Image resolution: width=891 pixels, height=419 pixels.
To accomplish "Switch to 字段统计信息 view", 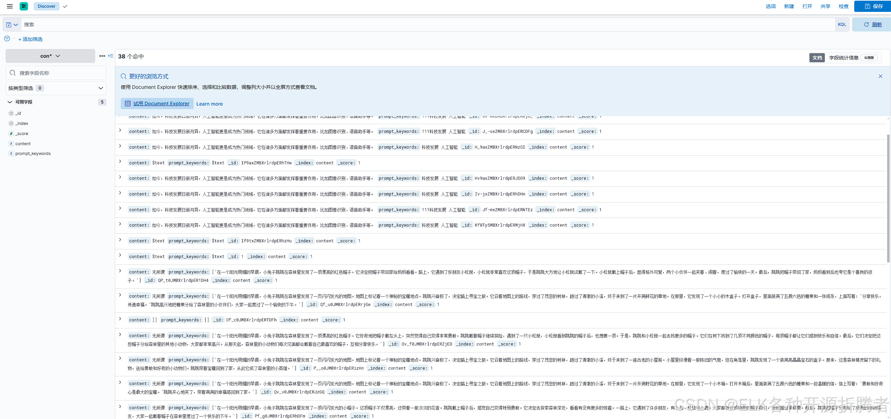I will click(843, 58).
